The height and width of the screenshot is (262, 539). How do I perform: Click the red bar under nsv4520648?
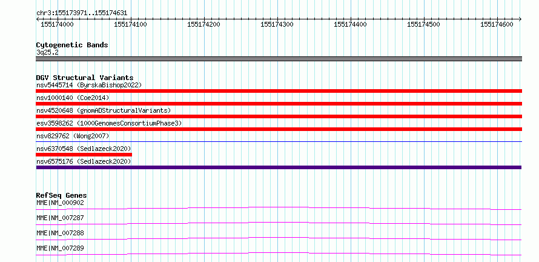coord(279,116)
